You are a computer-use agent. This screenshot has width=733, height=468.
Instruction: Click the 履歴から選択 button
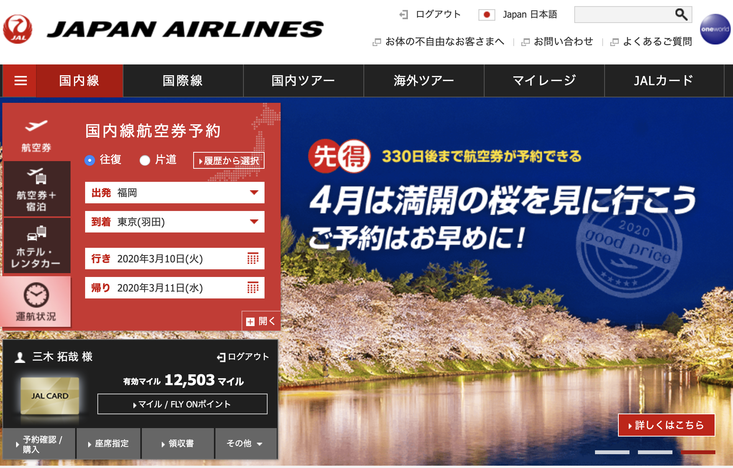pyautogui.click(x=229, y=160)
